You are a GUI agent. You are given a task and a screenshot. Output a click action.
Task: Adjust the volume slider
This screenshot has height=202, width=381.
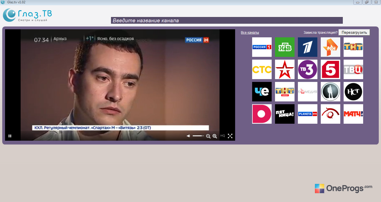click(x=198, y=136)
